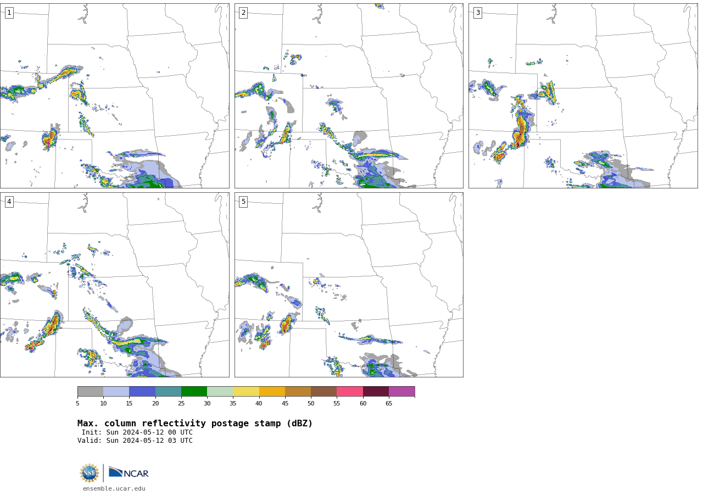Open ensemble member 2 postage stamp map
Screen dimensions: 703x495
pos(349,96)
